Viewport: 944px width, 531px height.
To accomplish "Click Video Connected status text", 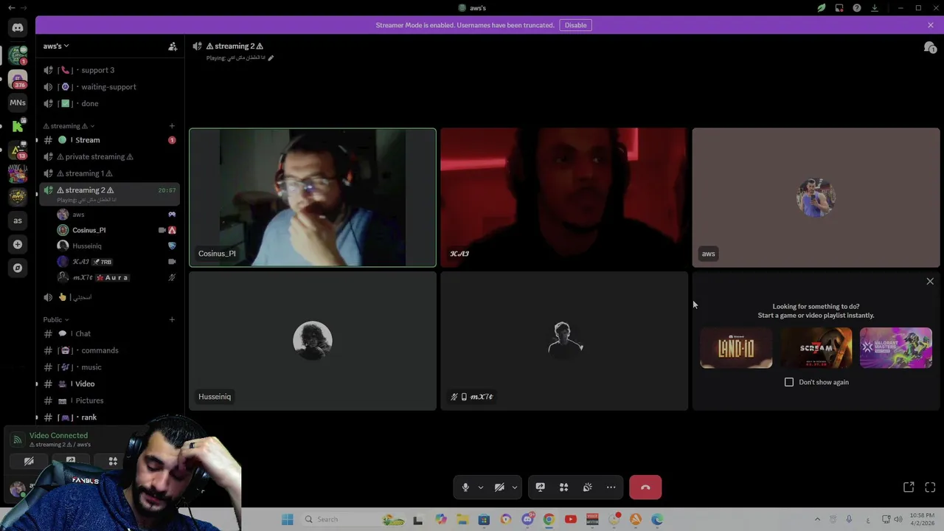I will pyautogui.click(x=58, y=435).
